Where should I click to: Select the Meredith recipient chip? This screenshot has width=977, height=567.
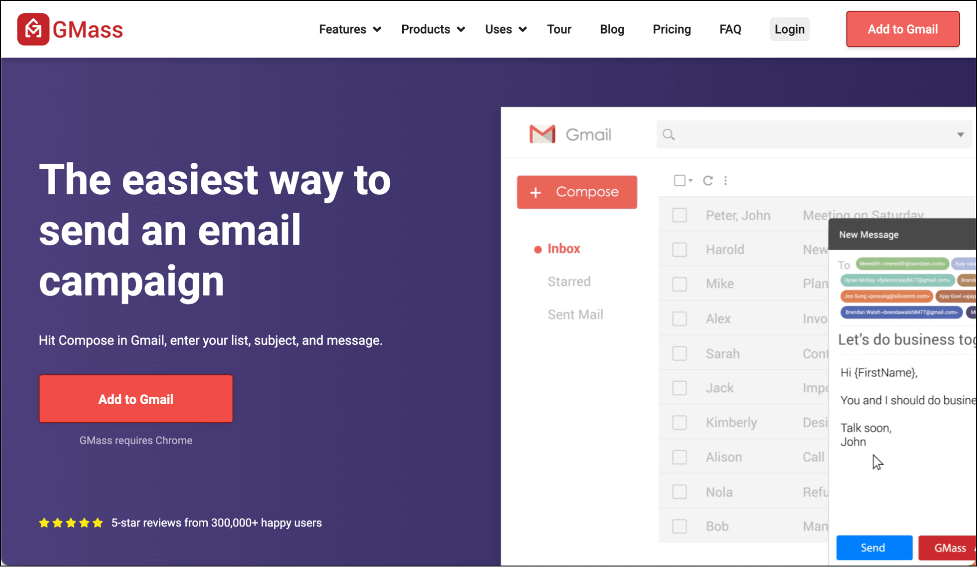pos(902,264)
